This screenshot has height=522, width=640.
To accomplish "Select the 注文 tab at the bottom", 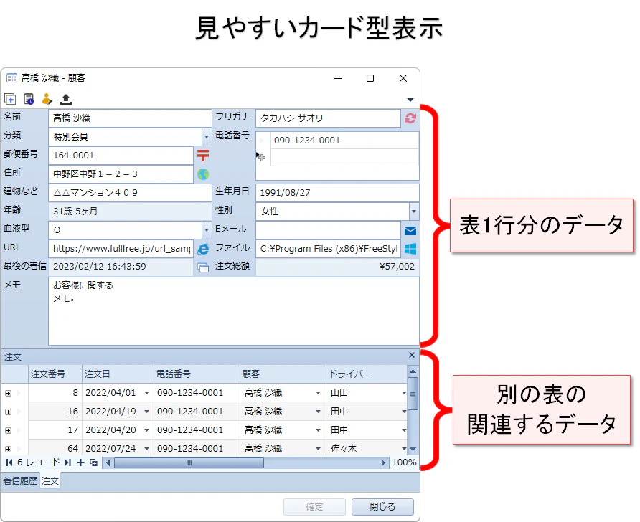I will click(49, 481).
